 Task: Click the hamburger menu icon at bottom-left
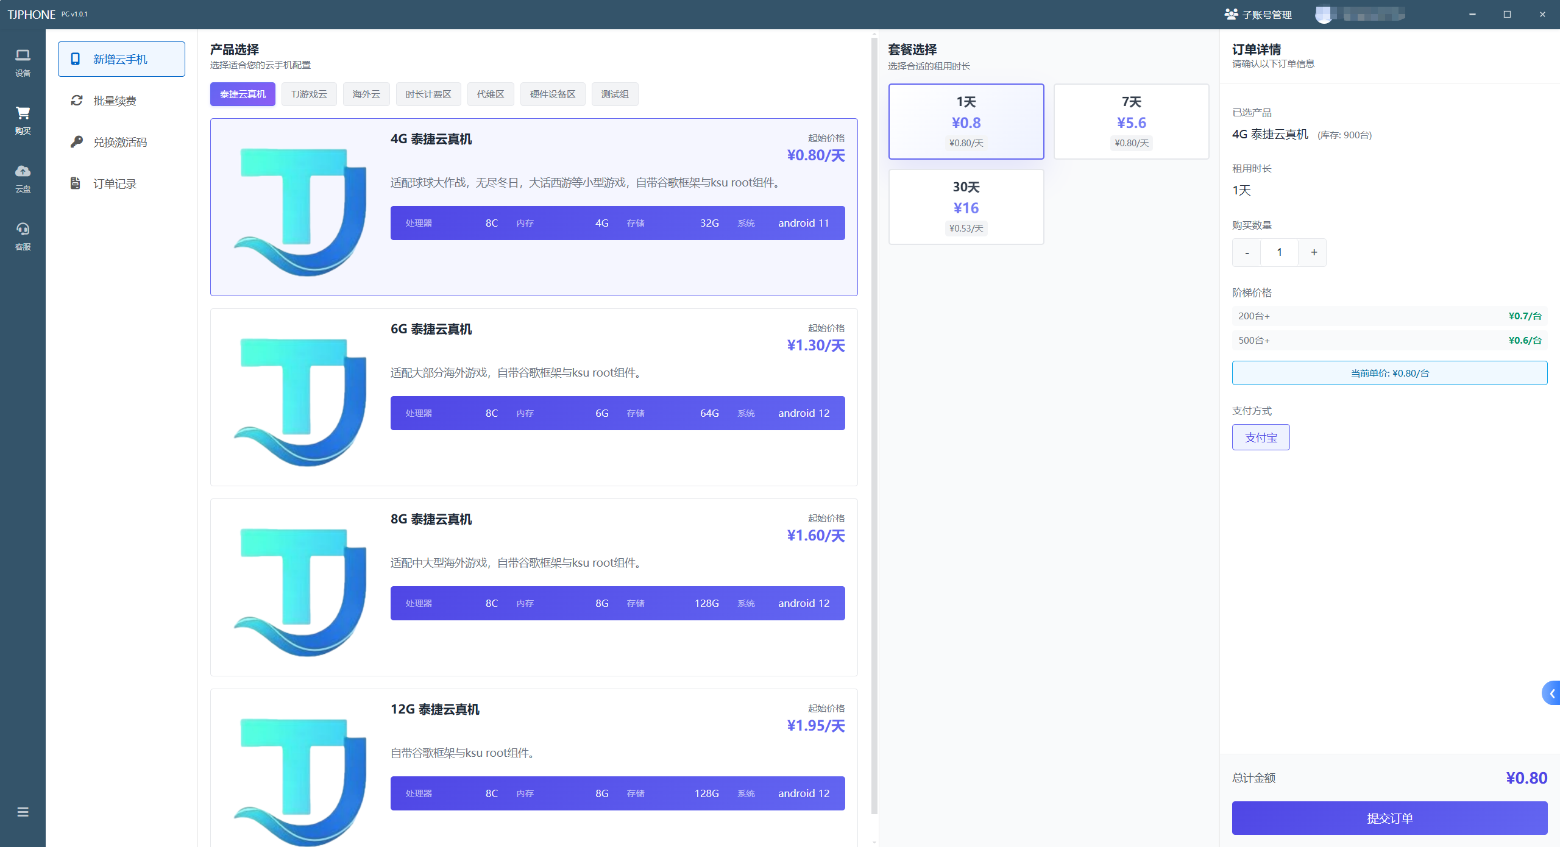pyautogui.click(x=23, y=812)
